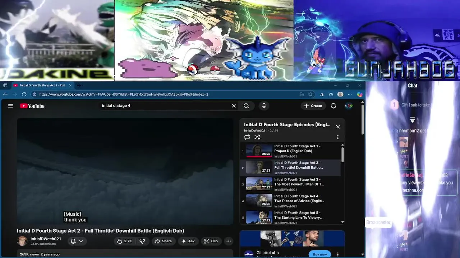Click the Gift 1 sub banner in chat
460x258 pixels.
(412, 105)
